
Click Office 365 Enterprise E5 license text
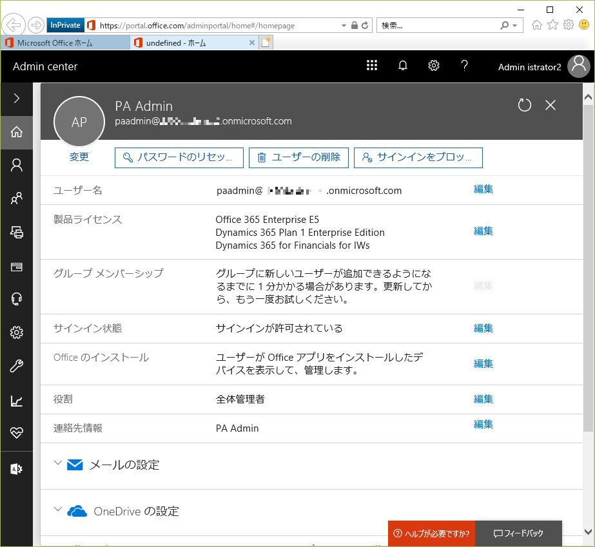pyautogui.click(x=267, y=220)
